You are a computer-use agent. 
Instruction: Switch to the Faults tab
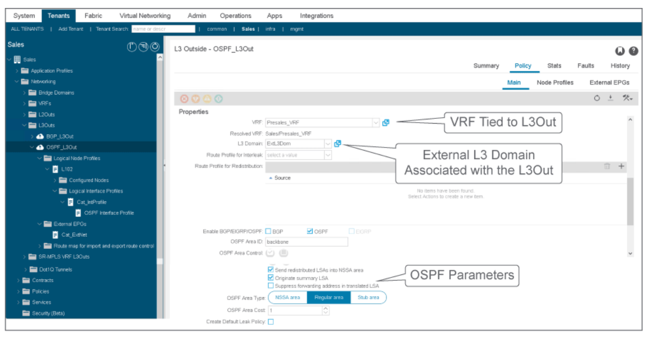tap(586, 66)
